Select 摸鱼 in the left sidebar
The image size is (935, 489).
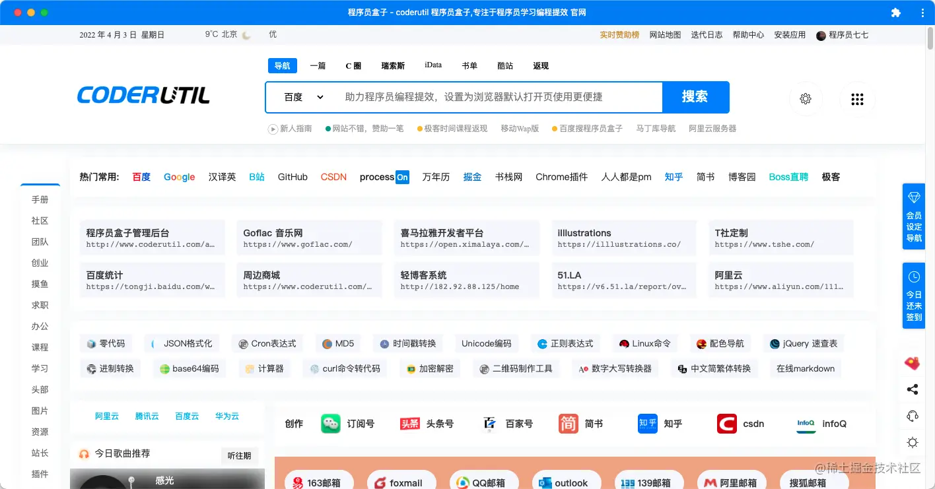pyautogui.click(x=40, y=284)
